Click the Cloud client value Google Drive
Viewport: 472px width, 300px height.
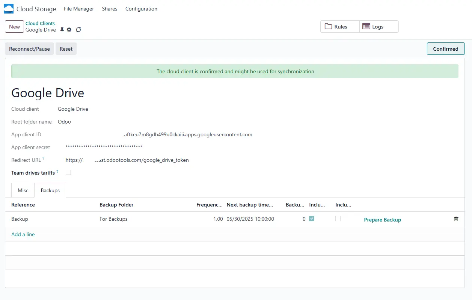(73, 109)
